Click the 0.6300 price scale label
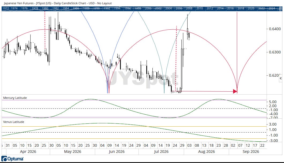The width and height of the screenshot is (284, 163). (275, 52)
